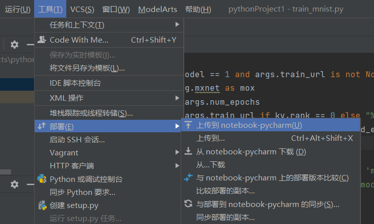Viewport: 374px width, 224px height.
Task: Click the upload arrow icon for notebook-pycharm
Action: 188,125
